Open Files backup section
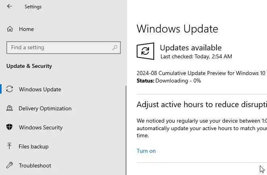The width and height of the screenshot is (267, 175). pos(33,146)
